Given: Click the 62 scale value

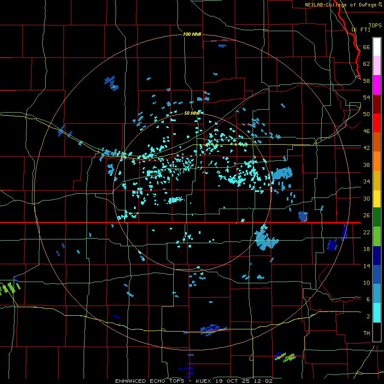Looking at the screenshot, I should (367, 64).
